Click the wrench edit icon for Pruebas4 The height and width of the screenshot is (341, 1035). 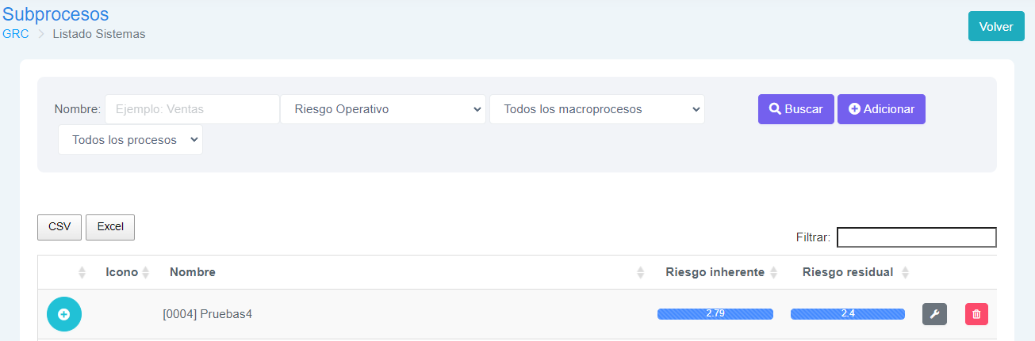point(934,314)
